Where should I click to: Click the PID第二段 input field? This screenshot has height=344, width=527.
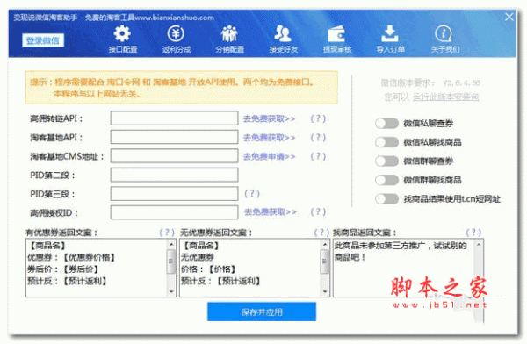coord(175,175)
